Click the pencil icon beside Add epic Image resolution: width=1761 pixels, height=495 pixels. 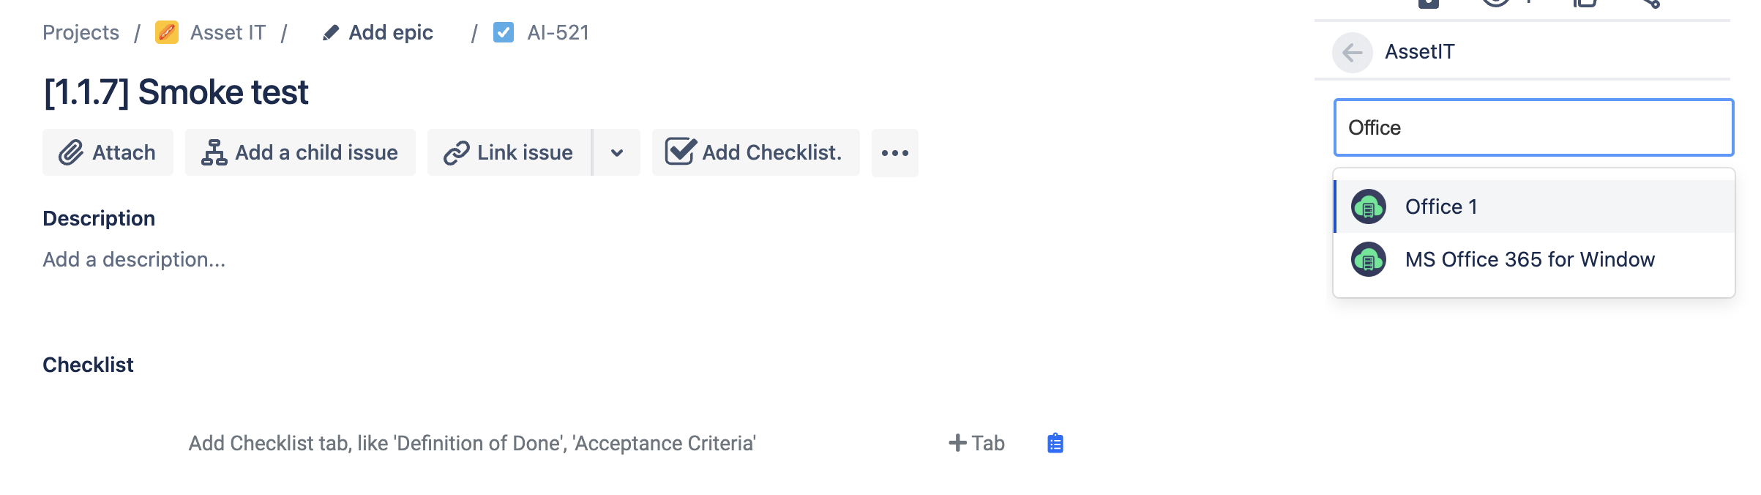pyautogui.click(x=331, y=33)
